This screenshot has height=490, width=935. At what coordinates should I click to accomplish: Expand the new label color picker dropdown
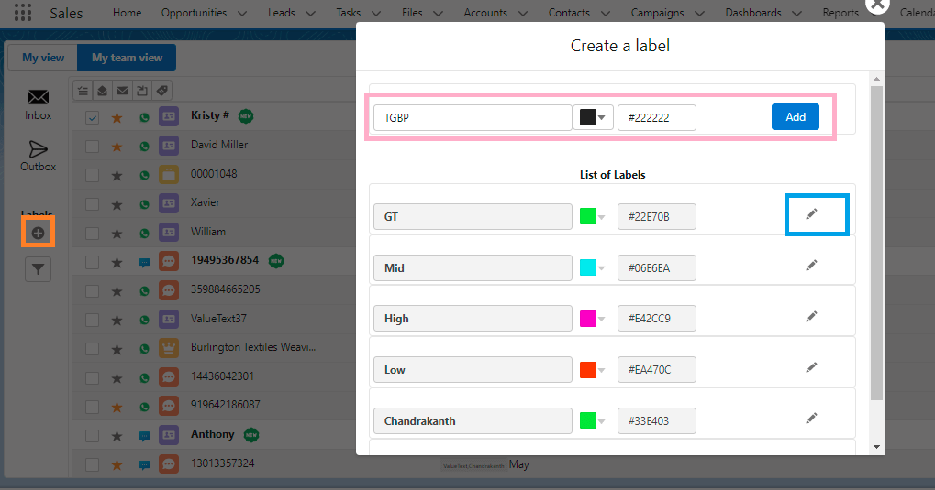tap(594, 117)
